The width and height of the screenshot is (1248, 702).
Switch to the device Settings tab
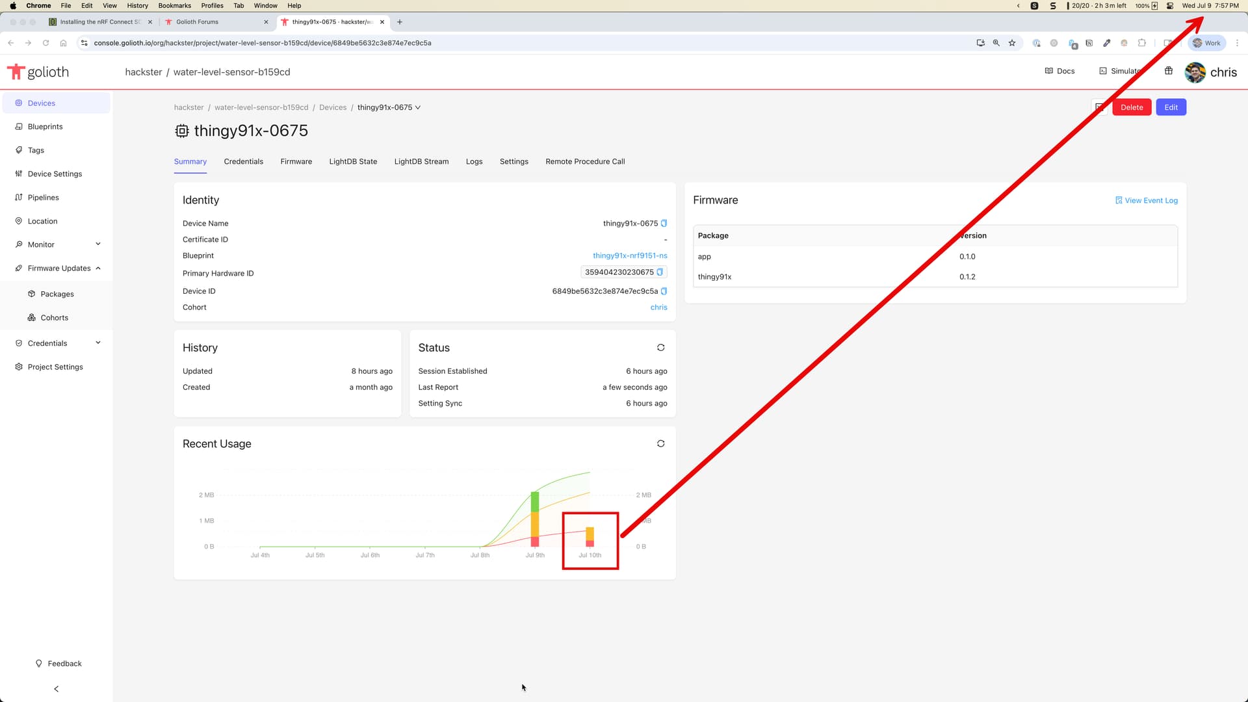click(514, 162)
